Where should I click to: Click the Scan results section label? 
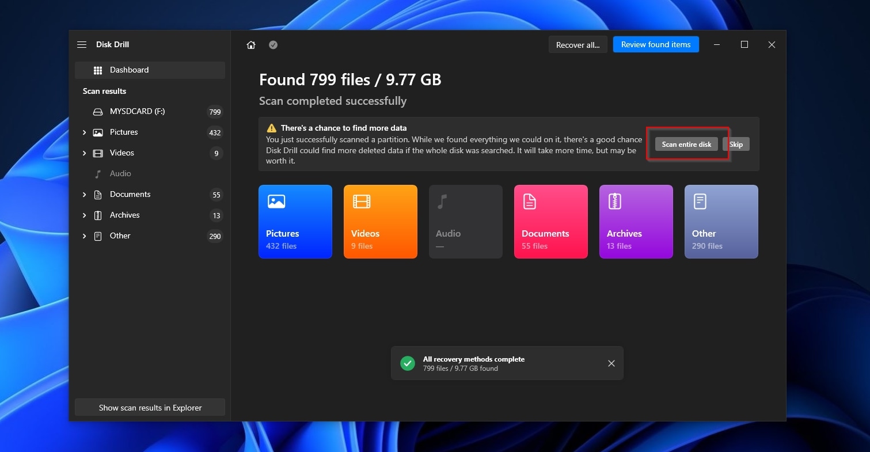[104, 91]
